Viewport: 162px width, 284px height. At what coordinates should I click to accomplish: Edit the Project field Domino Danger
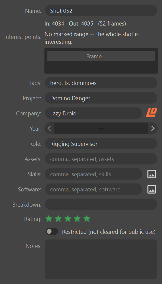point(101,98)
